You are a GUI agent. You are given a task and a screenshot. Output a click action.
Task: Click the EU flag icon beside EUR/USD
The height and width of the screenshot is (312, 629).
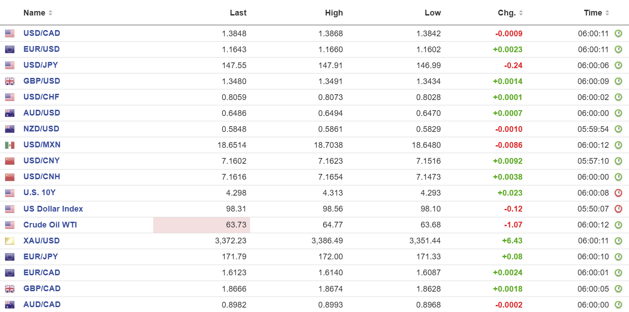[x=10, y=50]
